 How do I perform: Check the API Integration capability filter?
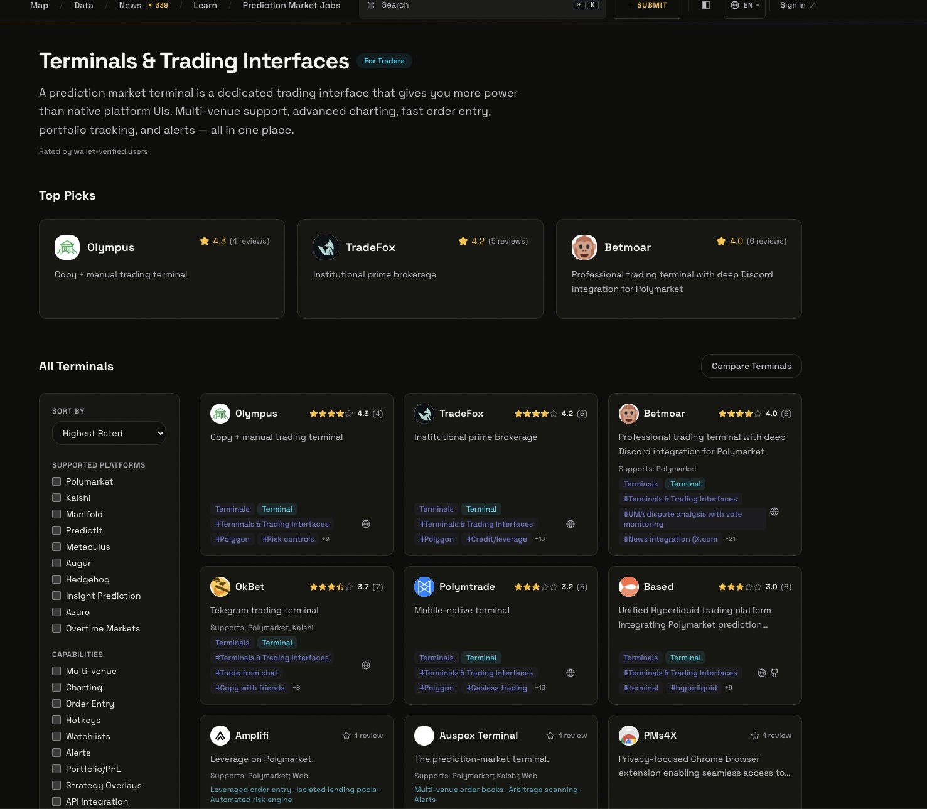56,801
